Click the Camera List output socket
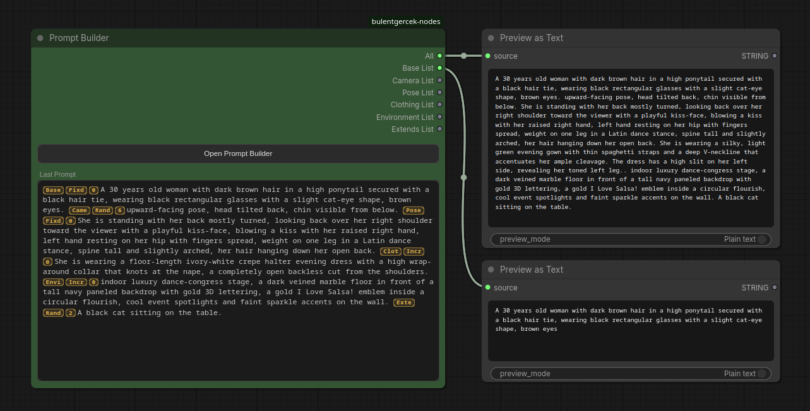 [x=440, y=81]
